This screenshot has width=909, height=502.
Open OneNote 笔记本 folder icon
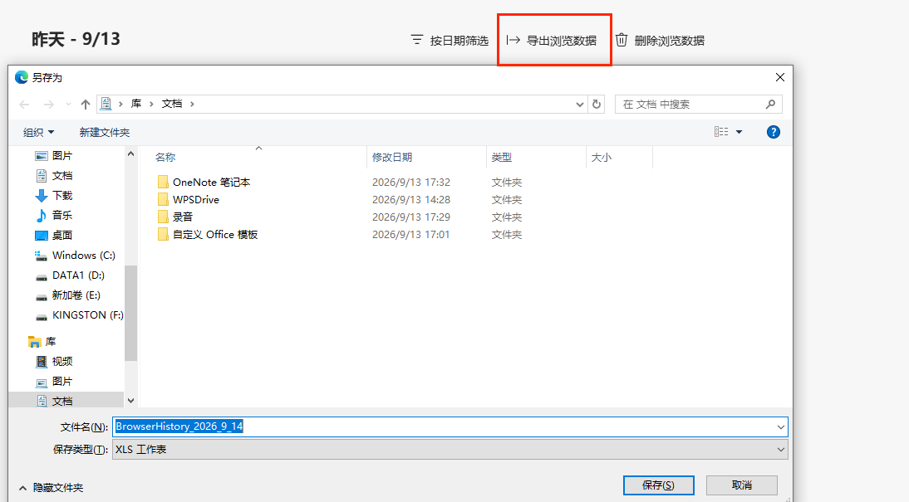(163, 182)
